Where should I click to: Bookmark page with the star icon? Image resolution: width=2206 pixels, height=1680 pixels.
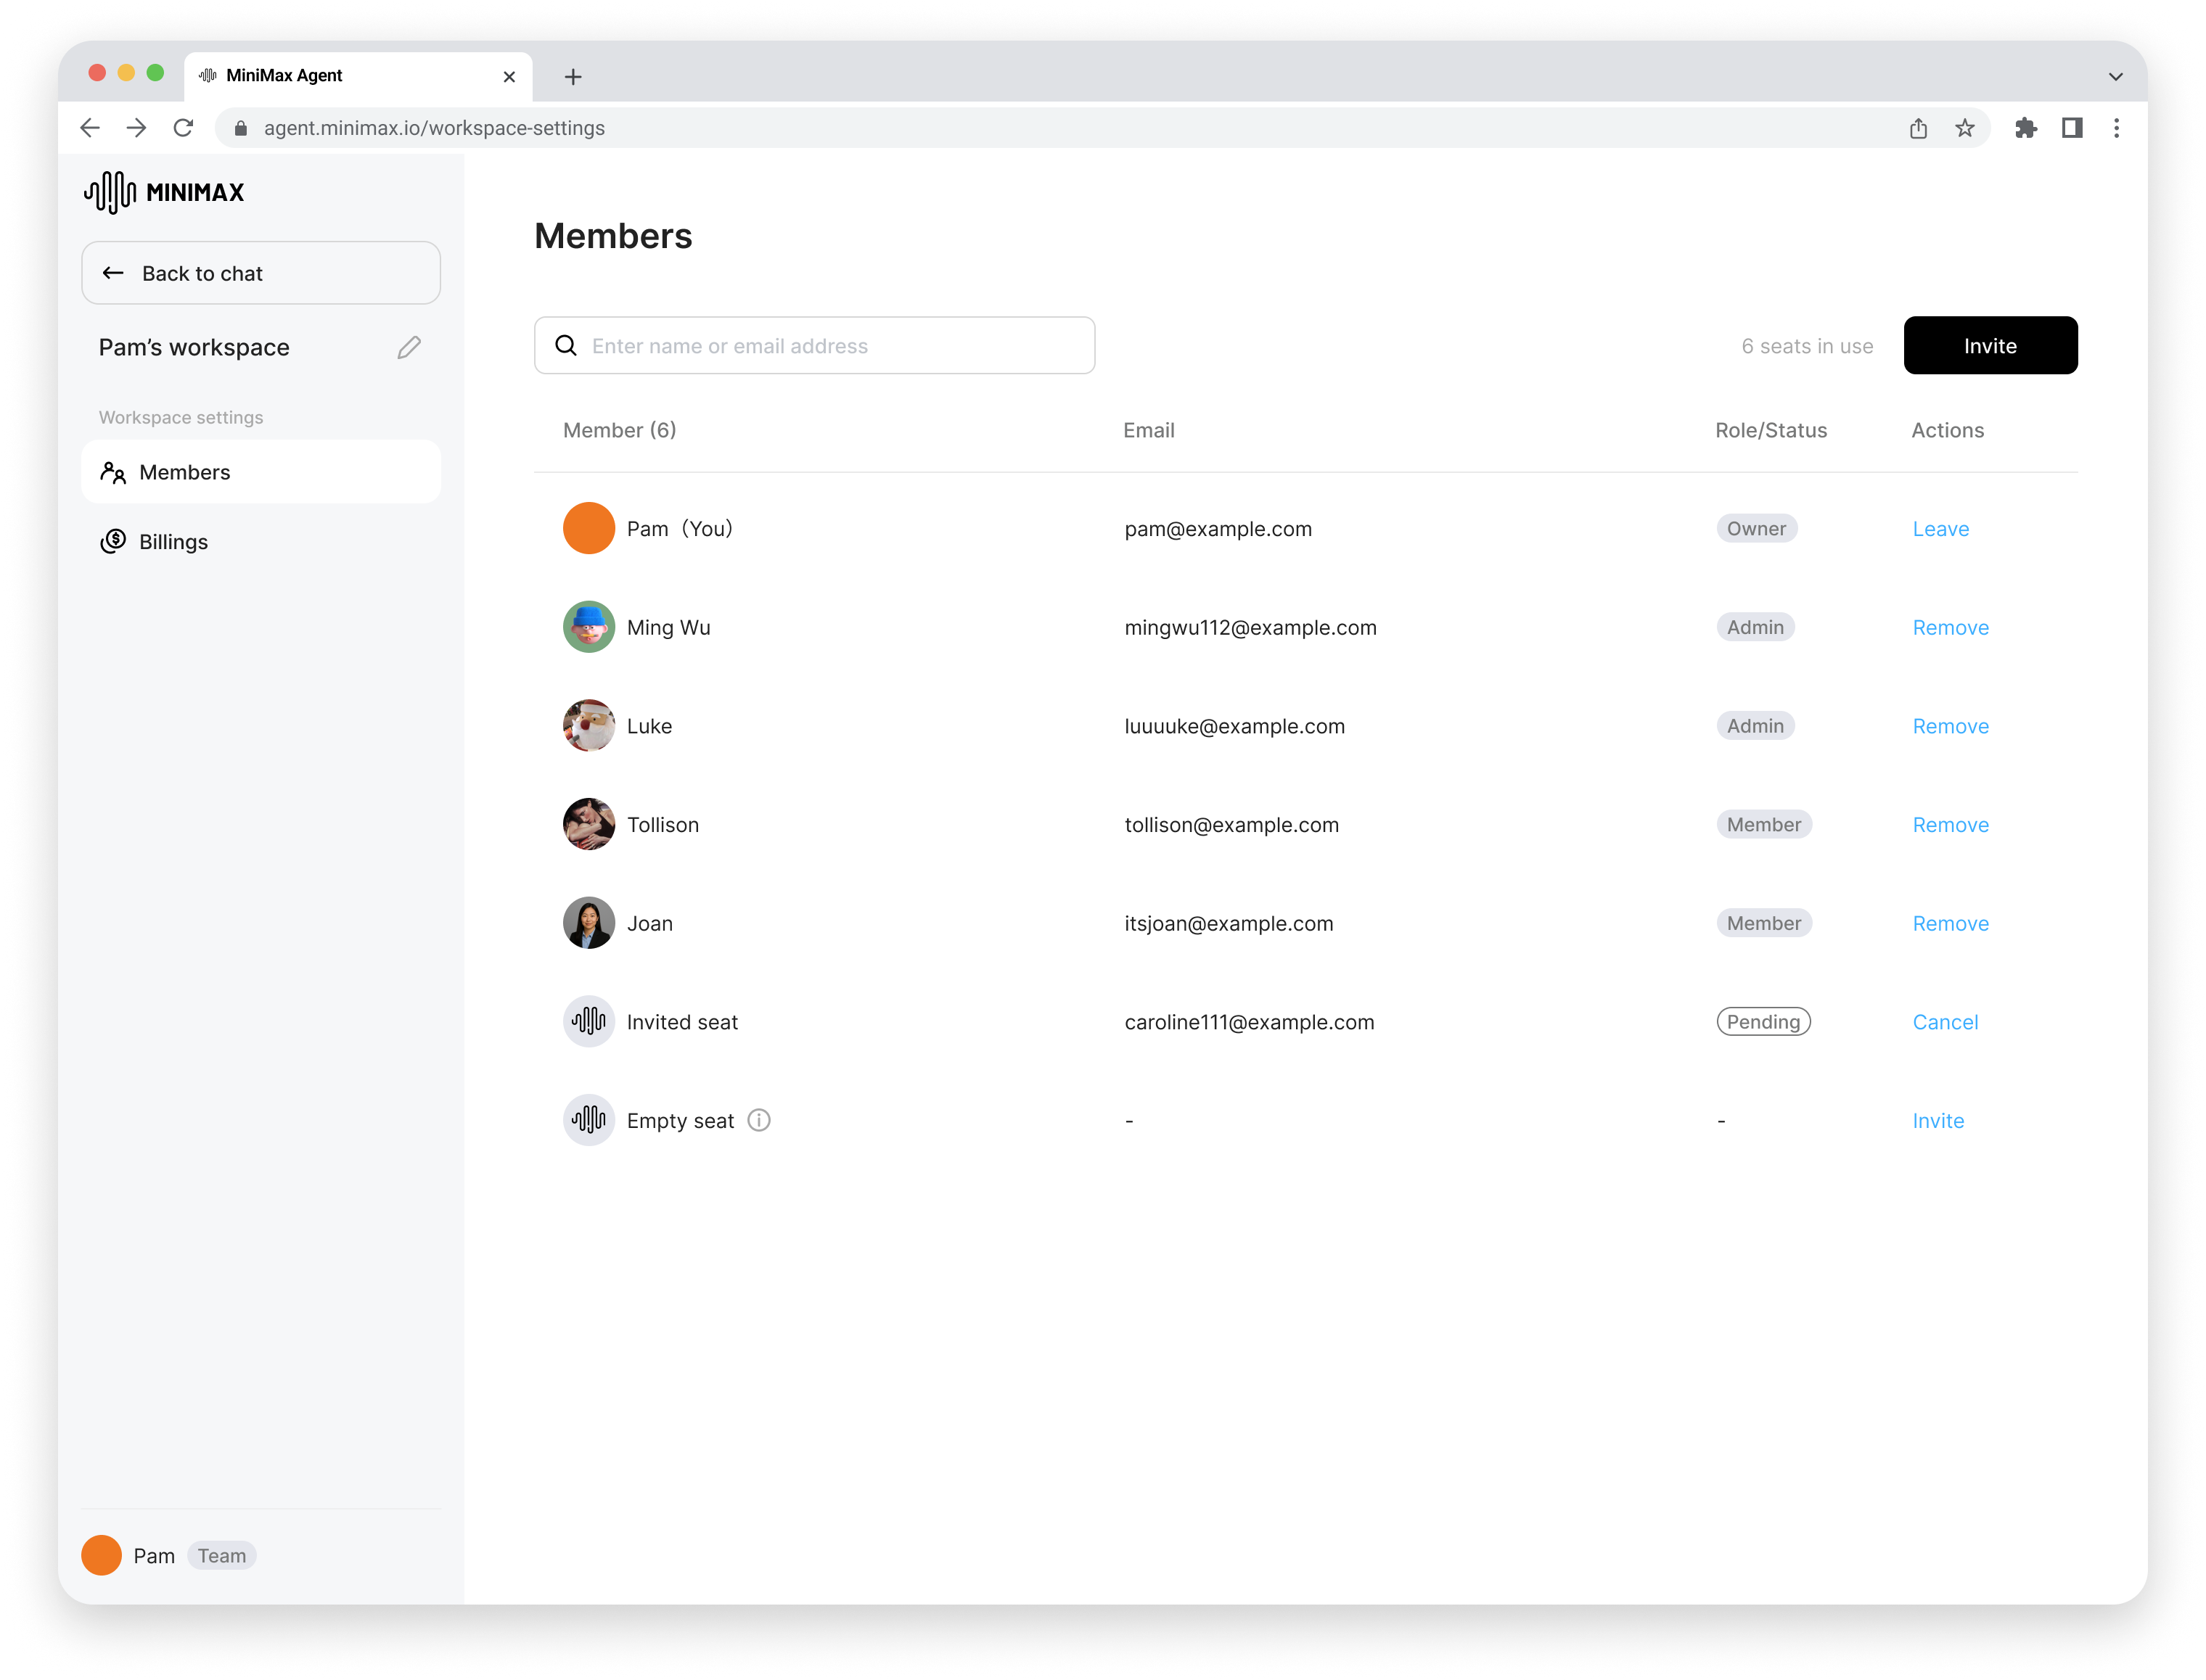tap(1965, 128)
